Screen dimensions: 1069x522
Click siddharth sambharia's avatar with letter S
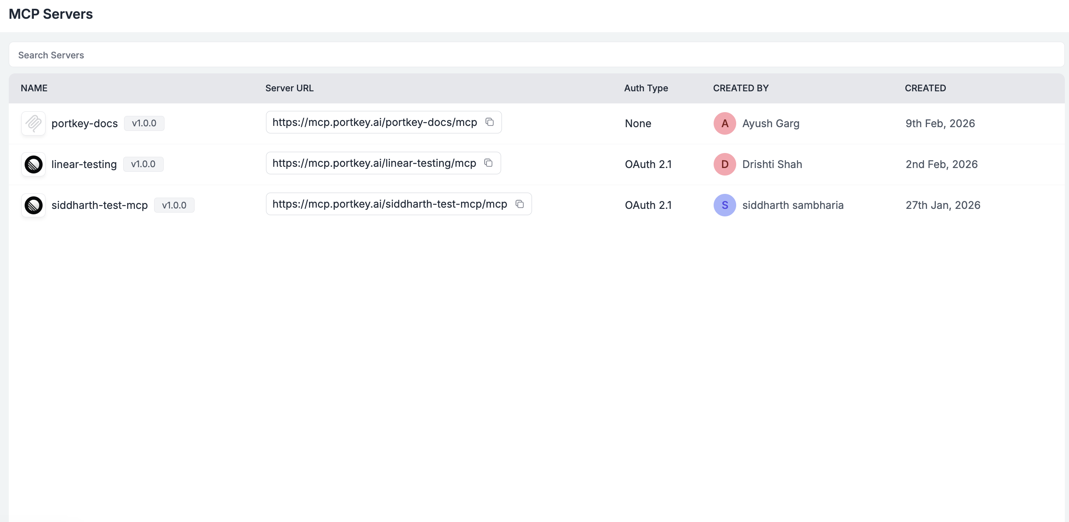point(724,205)
